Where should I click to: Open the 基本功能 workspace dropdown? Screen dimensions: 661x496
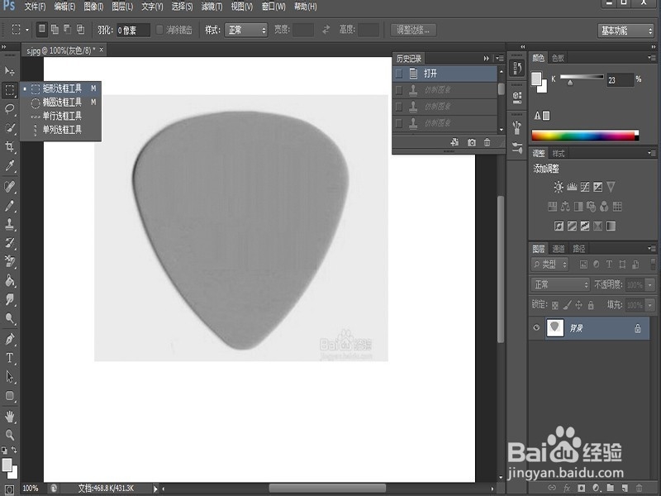pos(625,31)
